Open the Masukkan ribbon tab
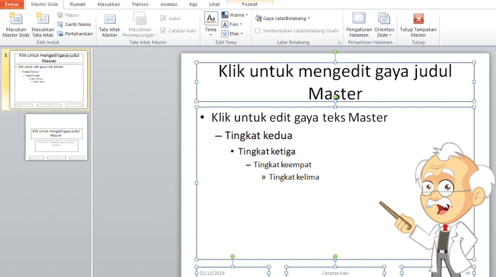 (109, 5)
